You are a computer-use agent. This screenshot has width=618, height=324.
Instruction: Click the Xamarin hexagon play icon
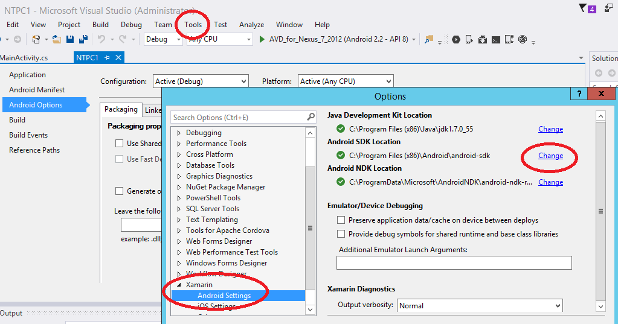click(456, 39)
